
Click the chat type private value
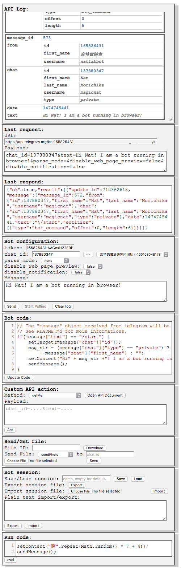point(89,100)
